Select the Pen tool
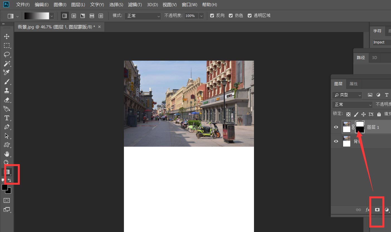The image size is (391, 232). point(7,127)
